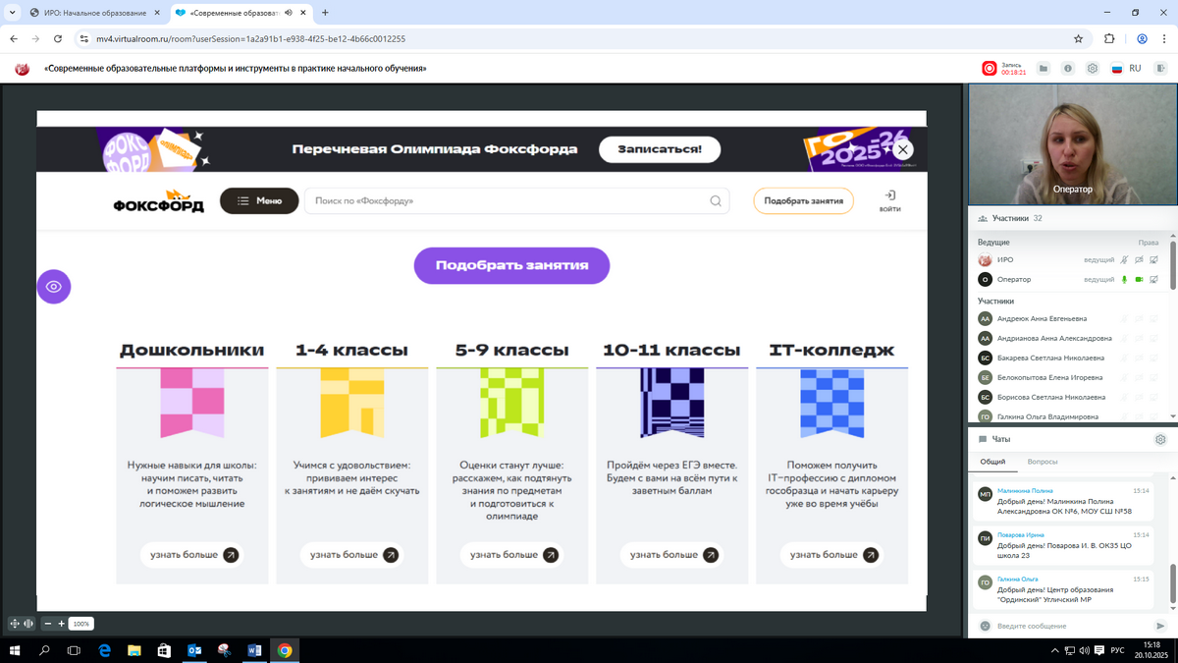Expand the Участники panel header
The height and width of the screenshot is (663, 1178).
(1017, 218)
